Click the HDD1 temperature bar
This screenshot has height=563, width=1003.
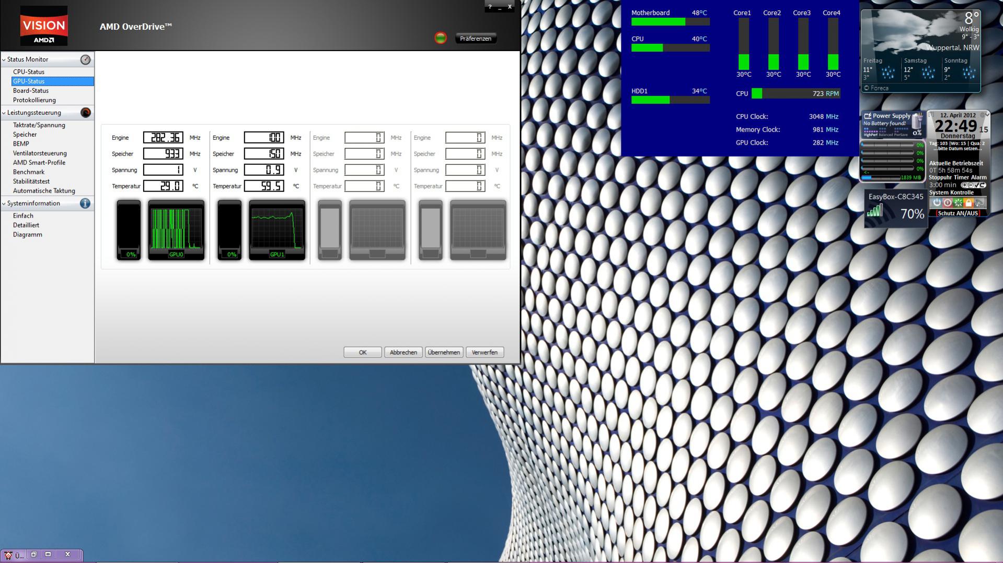pyautogui.click(x=671, y=100)
